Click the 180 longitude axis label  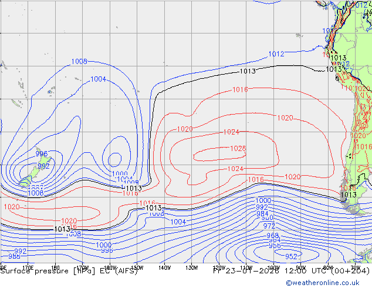tap(55, 268)
